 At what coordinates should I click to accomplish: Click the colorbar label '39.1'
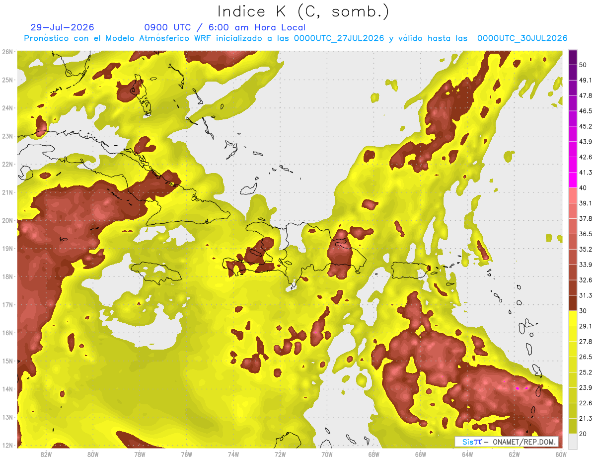point(586,203)
